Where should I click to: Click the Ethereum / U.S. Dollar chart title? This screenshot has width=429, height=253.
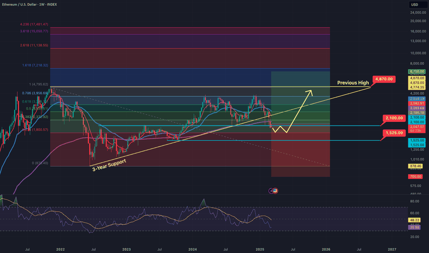click(29, 5)
